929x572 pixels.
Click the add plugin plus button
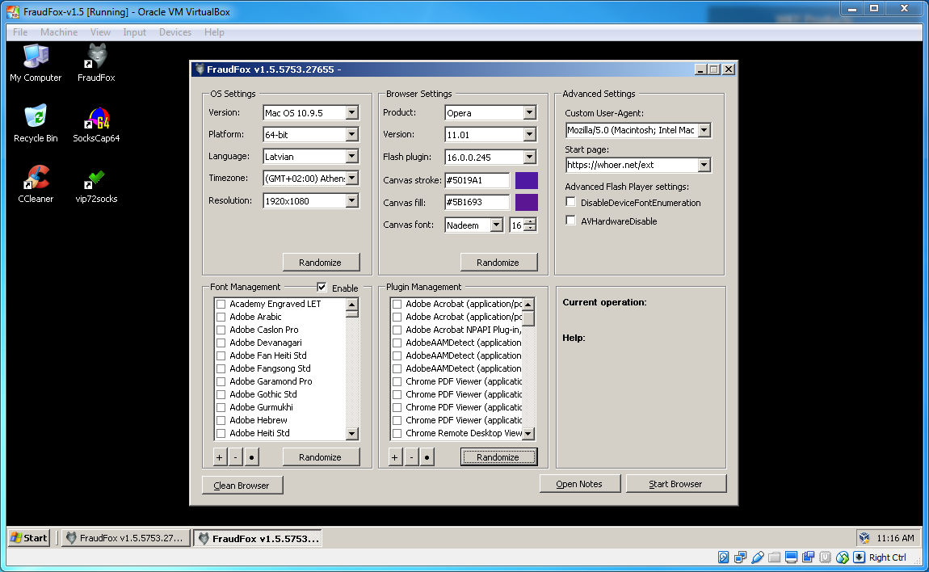point(395,457)
